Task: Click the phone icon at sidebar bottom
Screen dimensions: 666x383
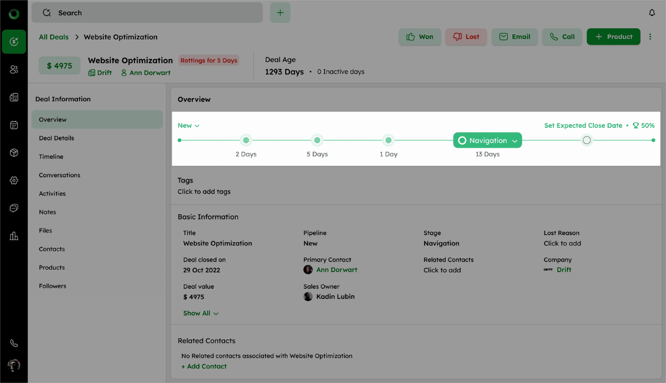Action: point(14,343)
